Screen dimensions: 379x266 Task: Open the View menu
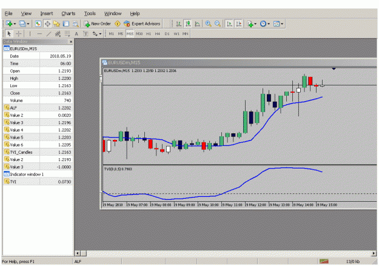click(x=26, y=13)
